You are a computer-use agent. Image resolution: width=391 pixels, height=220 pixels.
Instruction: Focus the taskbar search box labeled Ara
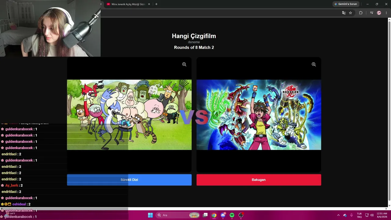(x=178, y=215)
